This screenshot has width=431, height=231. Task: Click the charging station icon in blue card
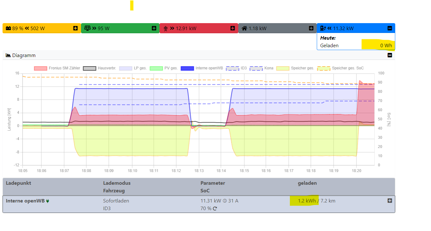tap(323, 28)
